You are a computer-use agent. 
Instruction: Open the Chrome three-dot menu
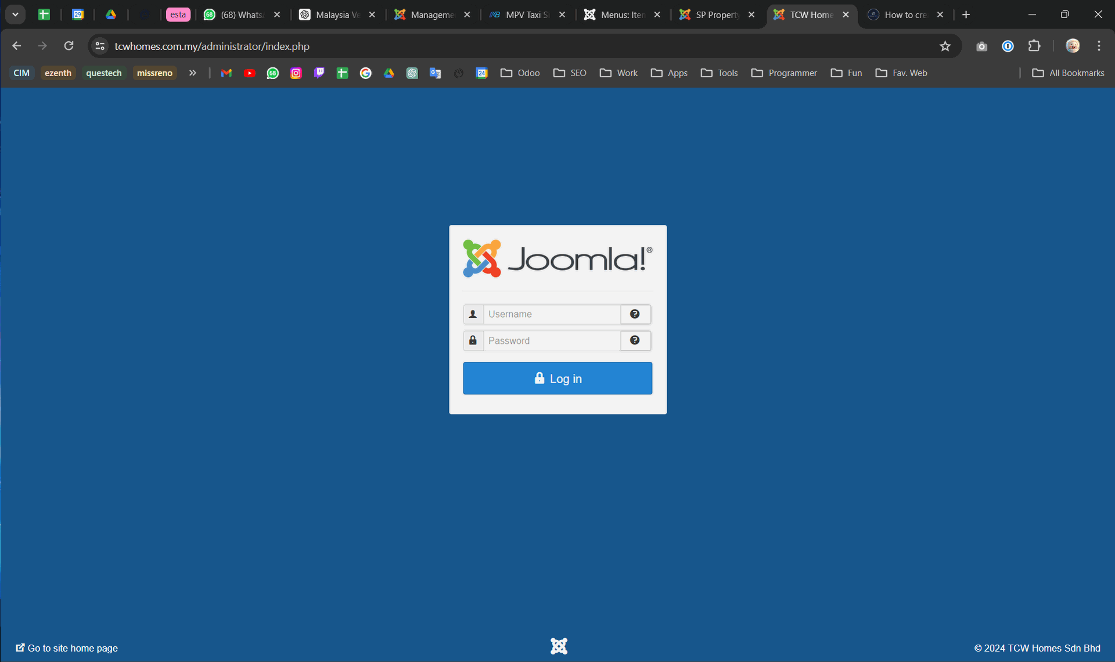click(1099, 46)
